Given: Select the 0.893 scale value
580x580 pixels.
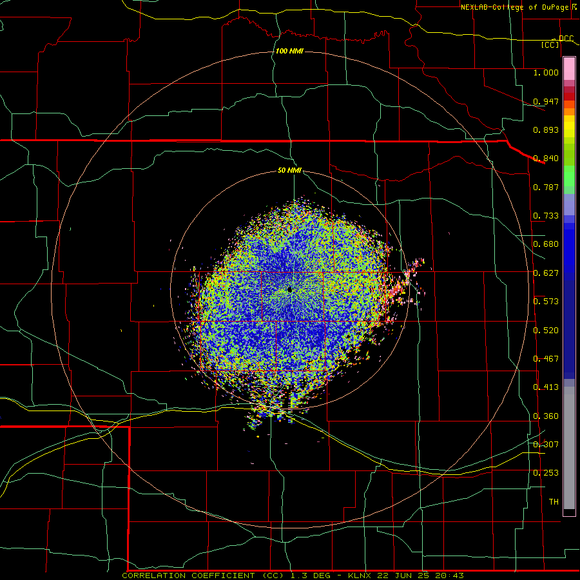Looking at the screenshot, I should pyautogui.click(x=546, y=130).
